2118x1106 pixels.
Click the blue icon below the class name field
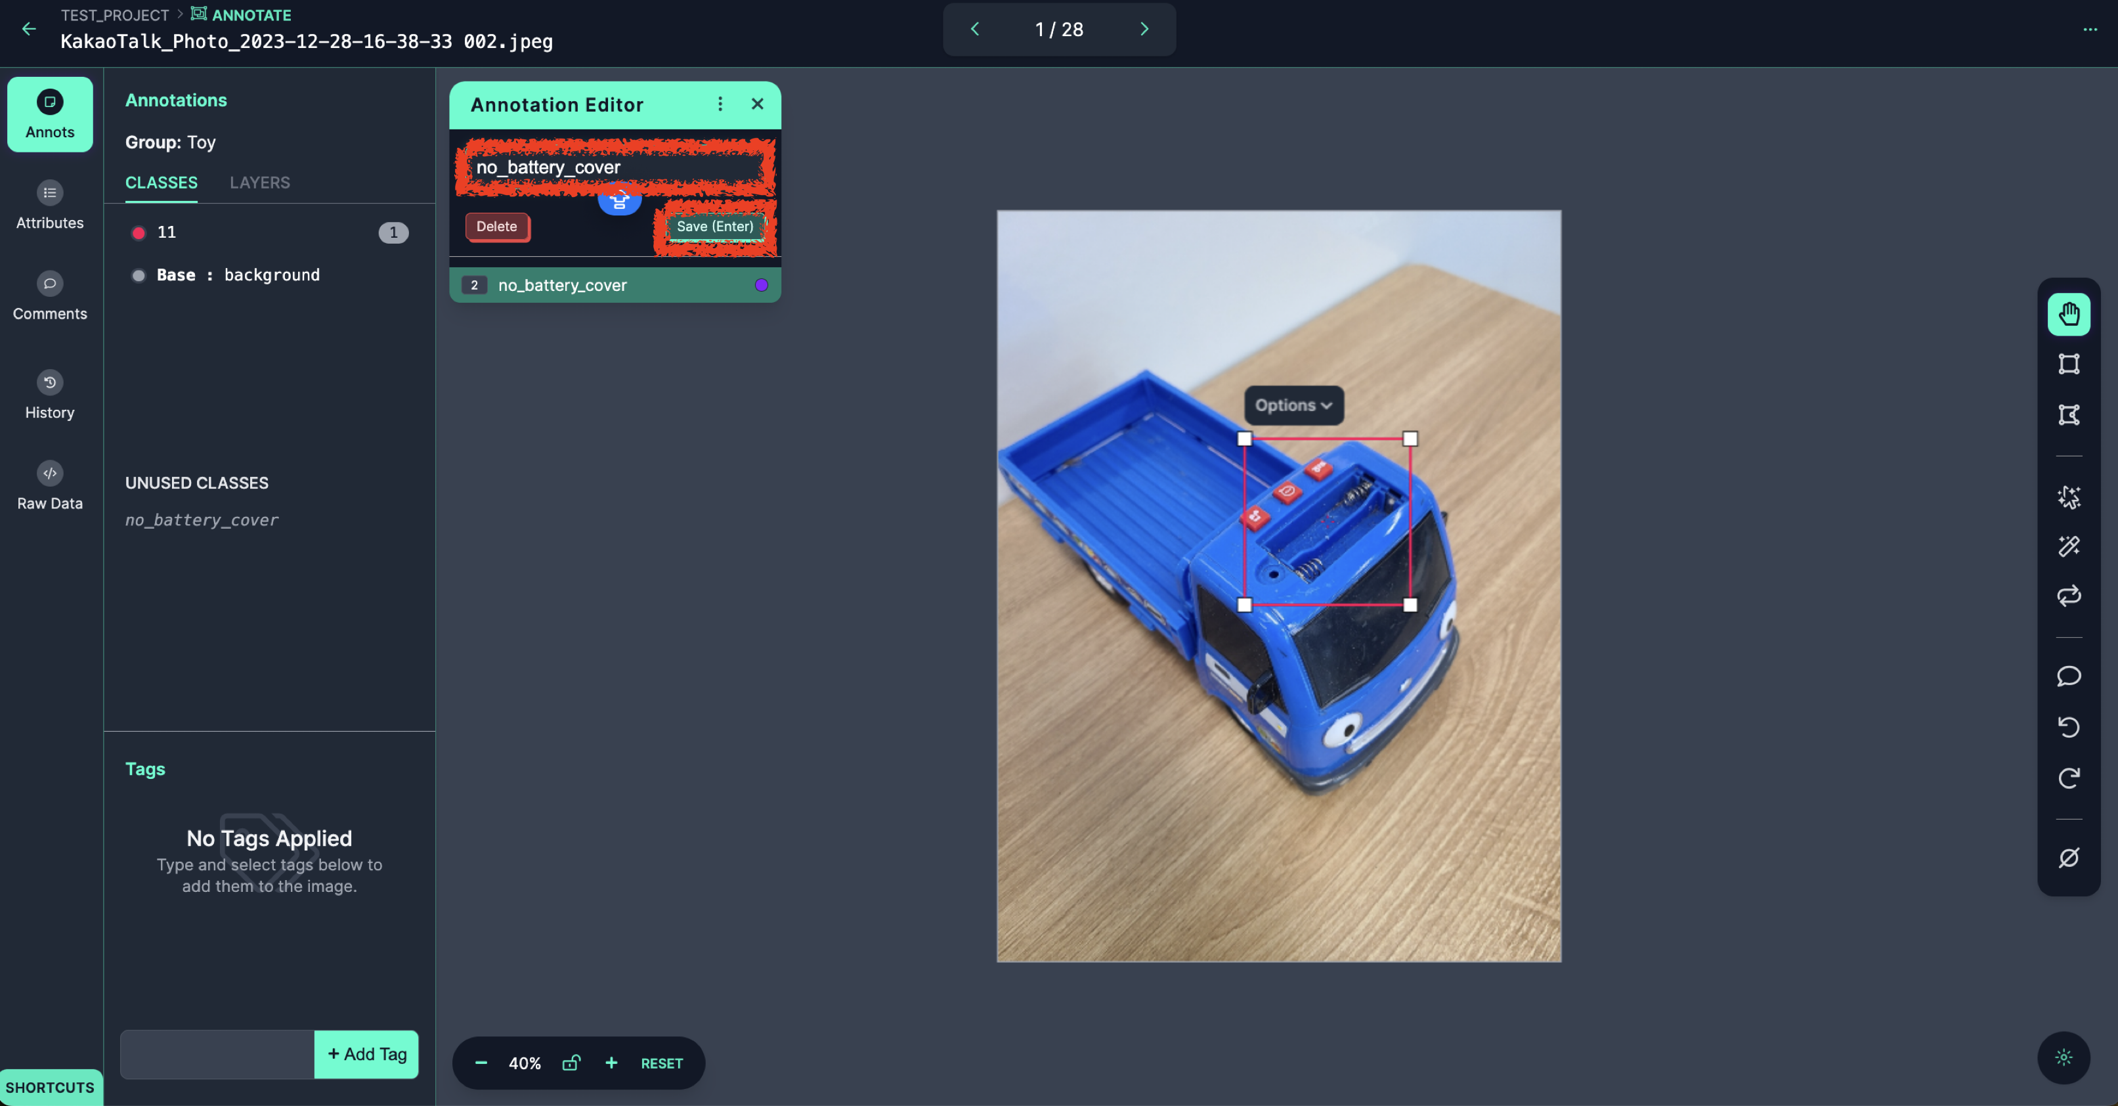[619, 200]
